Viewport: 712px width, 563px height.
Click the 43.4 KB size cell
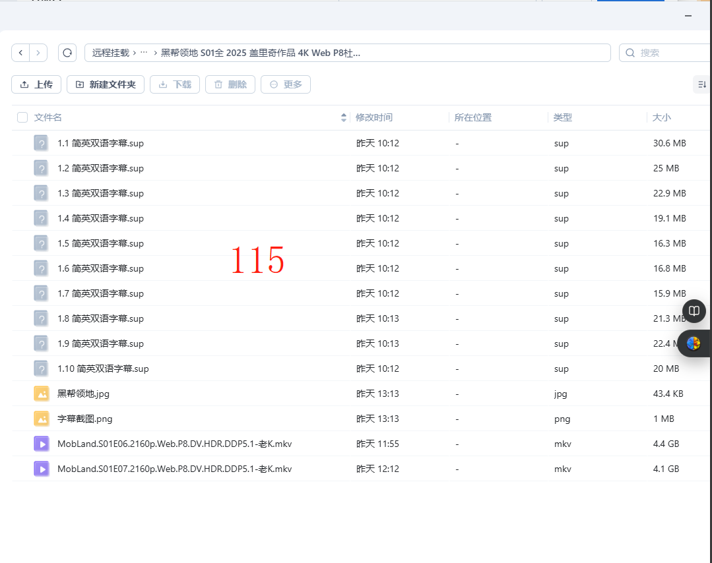point(668,394)
